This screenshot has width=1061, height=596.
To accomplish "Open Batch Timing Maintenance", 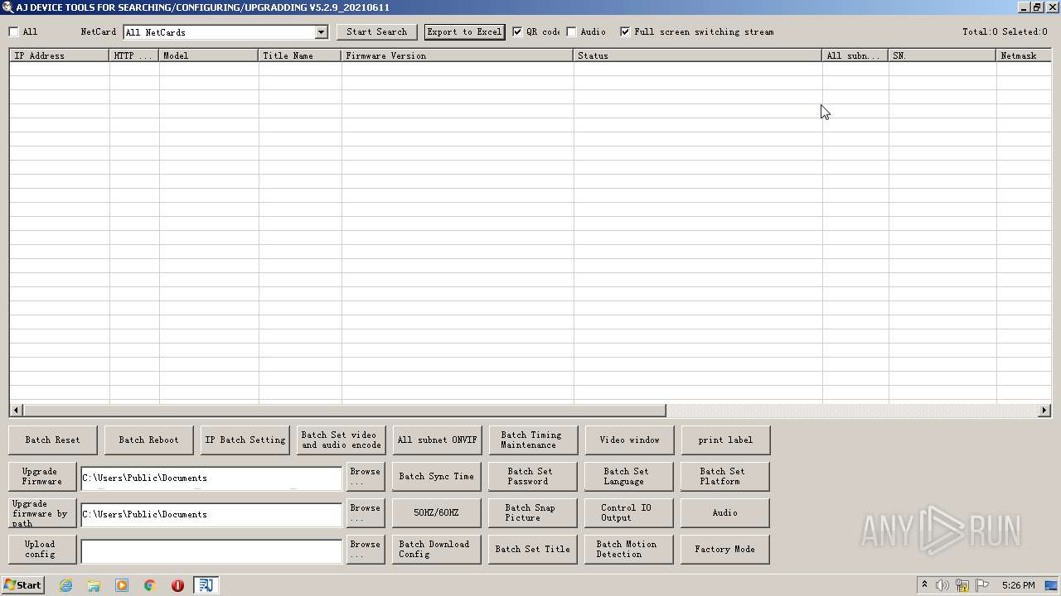I will (x=533, y=440).
